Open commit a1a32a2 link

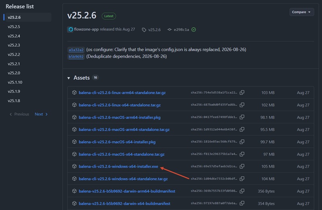[76, 49]
